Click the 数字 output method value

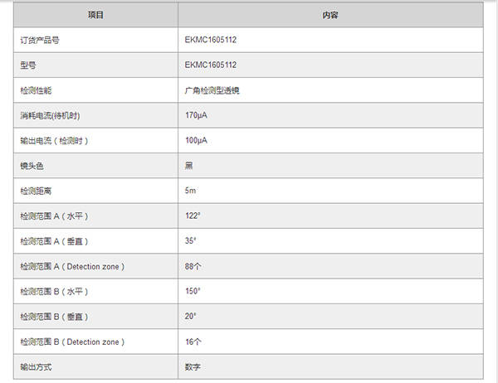point(193,366)
